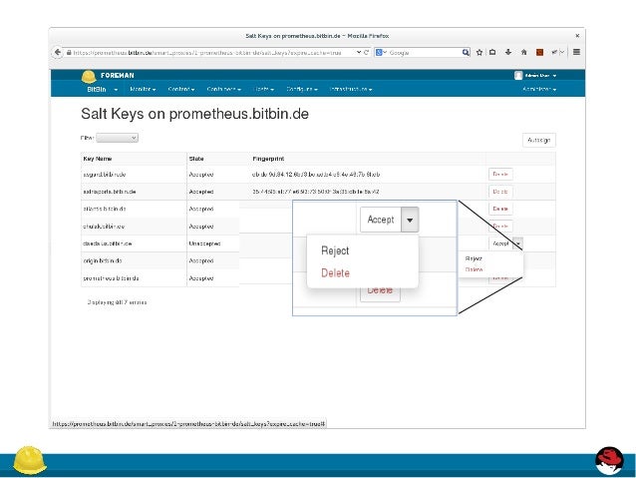Open the Filter dropdown above the table
Viewport: 636px width, 478px height.
pyautogui.click(x=117, y=138)
